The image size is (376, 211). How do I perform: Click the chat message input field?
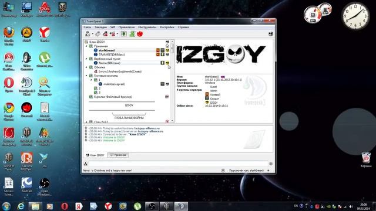tap(179, 164)
